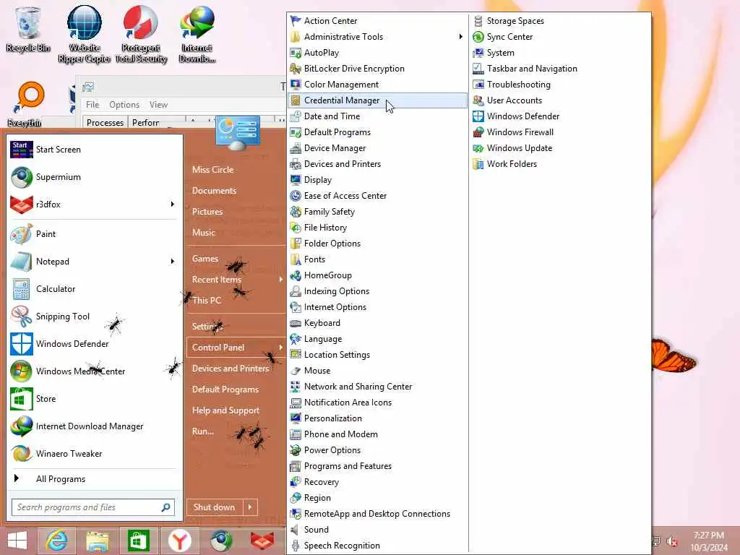
Task: Open Games from the Start menu
Action: (205, 259)
